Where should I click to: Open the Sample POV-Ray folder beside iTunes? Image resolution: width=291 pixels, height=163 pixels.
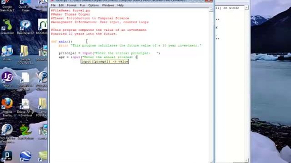click(x=25, y=55)
